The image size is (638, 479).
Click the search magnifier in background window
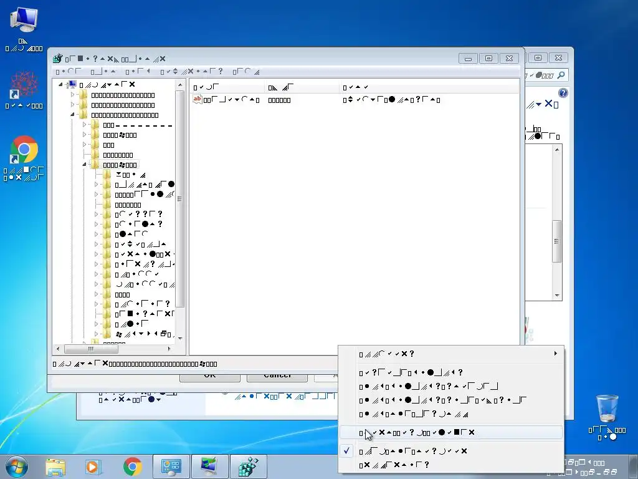point(561,75)
